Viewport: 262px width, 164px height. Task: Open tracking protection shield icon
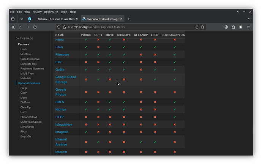59,27
